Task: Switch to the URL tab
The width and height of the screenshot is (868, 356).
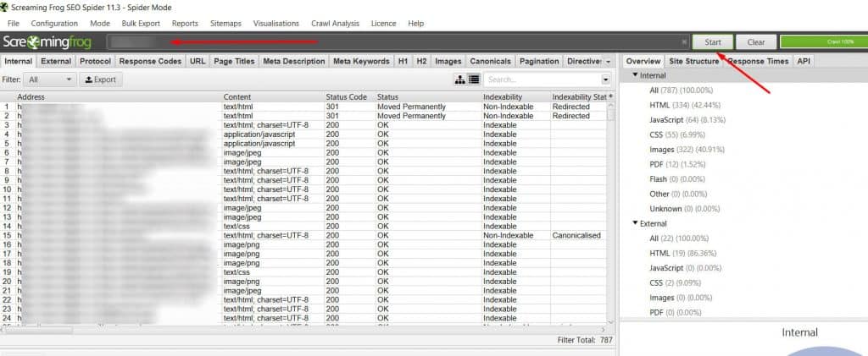Action: tap(198, 61)
